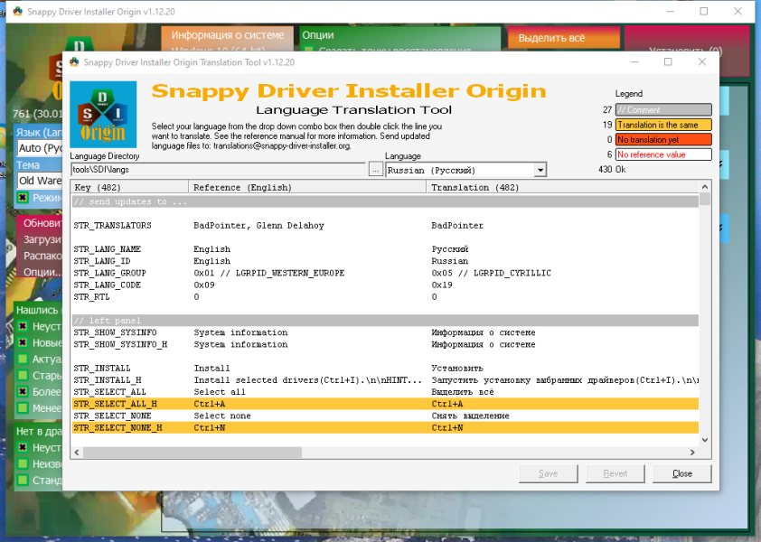Toggle first 'Неуст' checkbox under 'Нашлись'
Viewport: 761px width, 542px height.
[23, 326]
